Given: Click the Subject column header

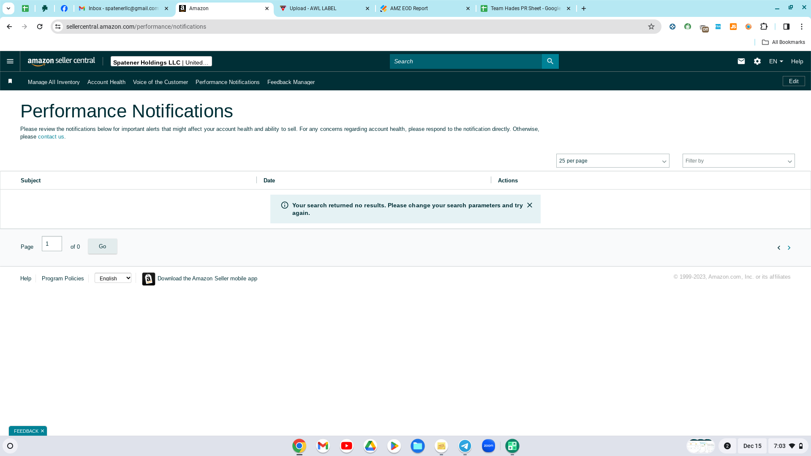Looking at the screenshot, I should pyautogui.click(x=31, y=180).
